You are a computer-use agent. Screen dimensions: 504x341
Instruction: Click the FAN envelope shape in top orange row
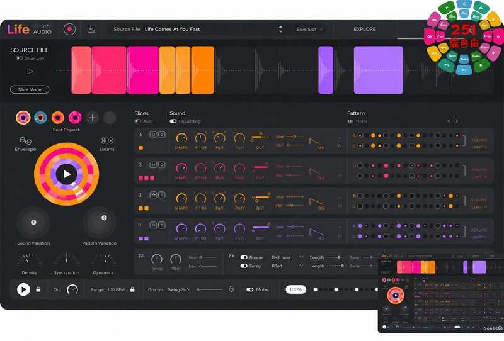(x=314, y=141)
